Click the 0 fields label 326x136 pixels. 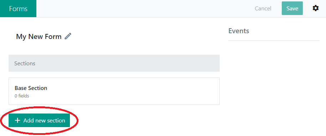[x=22, y=96]
